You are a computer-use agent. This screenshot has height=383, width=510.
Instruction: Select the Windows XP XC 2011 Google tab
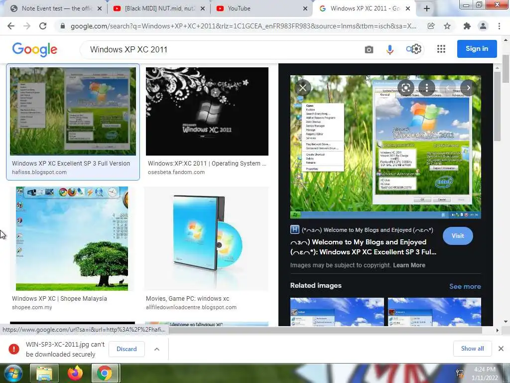[x=363, y=8]
